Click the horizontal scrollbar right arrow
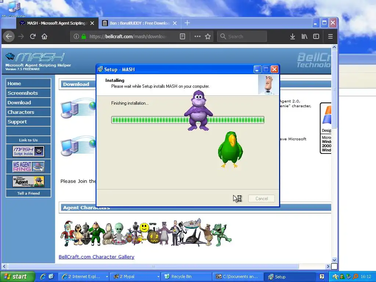 tap(328, 267)
